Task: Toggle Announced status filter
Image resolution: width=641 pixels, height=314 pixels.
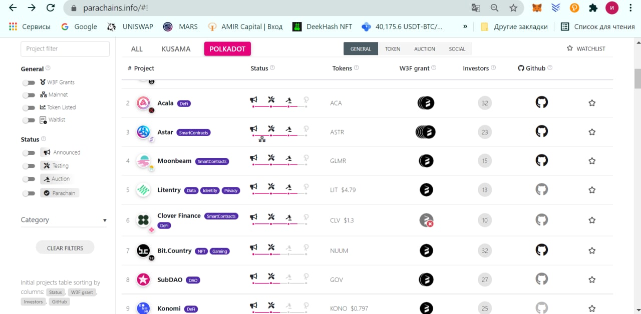Action: click(x=29, y=152)
